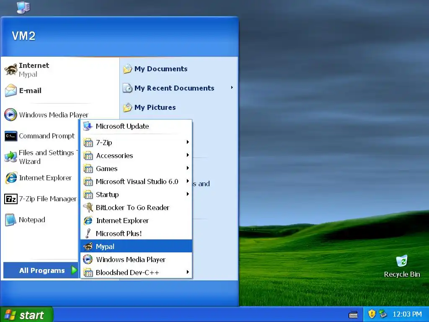Viewport: 429px width, 322px height.
Task: Select the Startup menu entry
Action: point(136,195)
